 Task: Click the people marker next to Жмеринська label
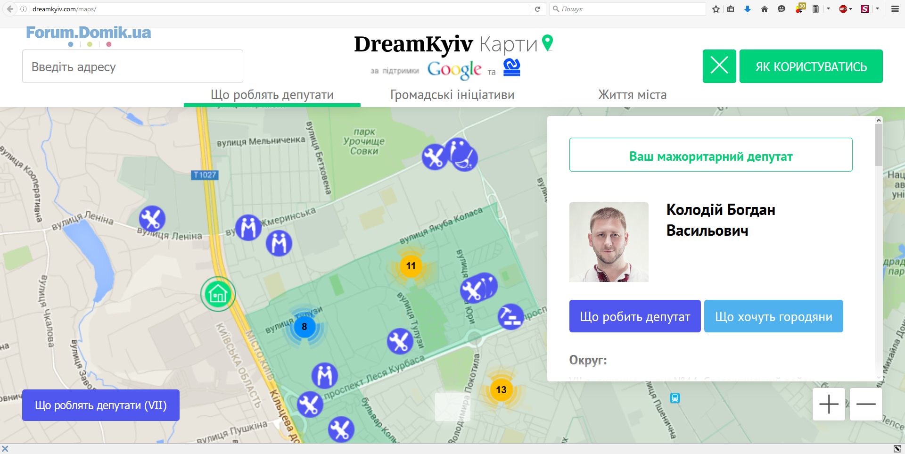point(248,228)
